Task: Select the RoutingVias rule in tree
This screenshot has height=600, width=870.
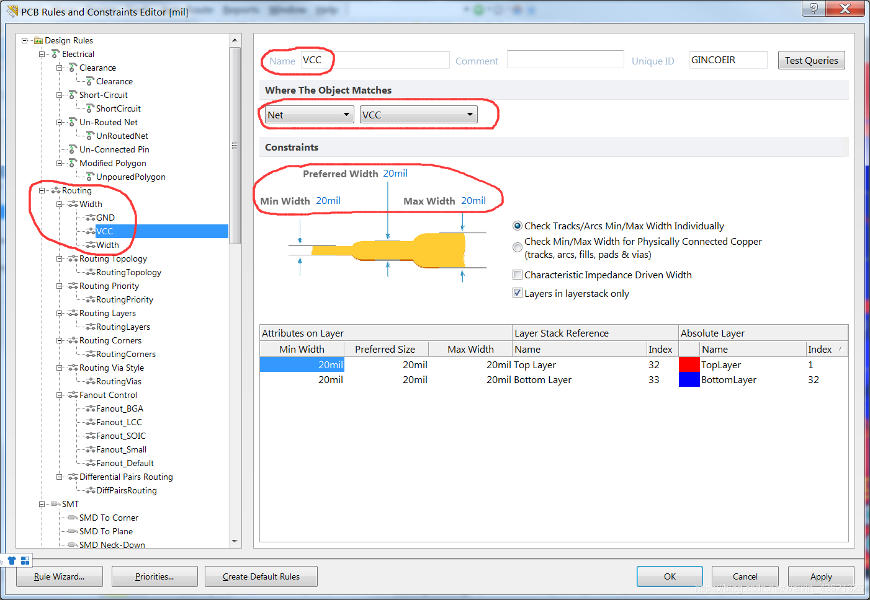Action: [119, 382]
